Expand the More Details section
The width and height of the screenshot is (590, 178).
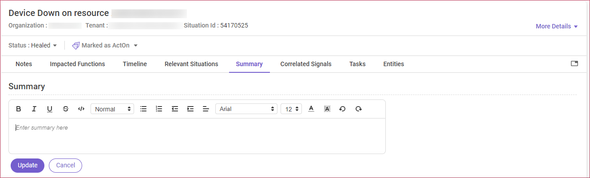(557, 26)
